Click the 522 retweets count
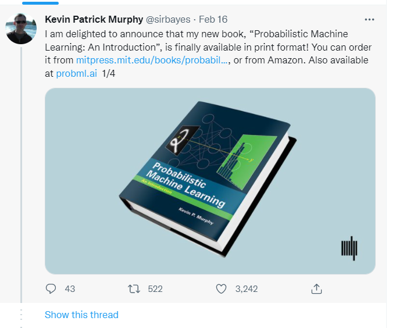 [x=155, y=288]
